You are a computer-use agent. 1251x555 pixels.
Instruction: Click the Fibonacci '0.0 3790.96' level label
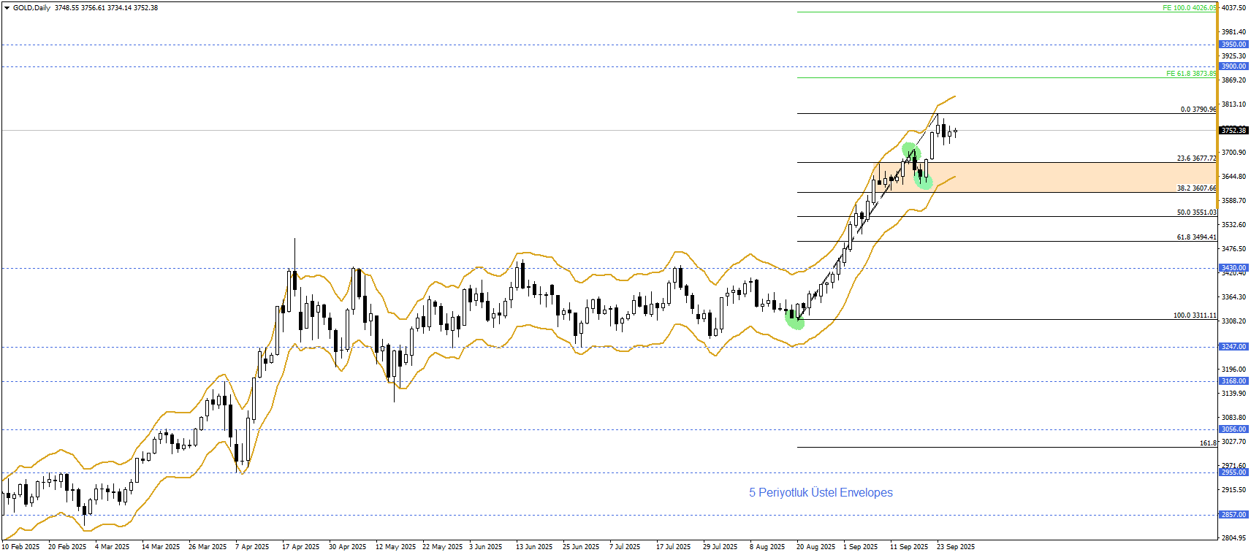point(1198,110)
